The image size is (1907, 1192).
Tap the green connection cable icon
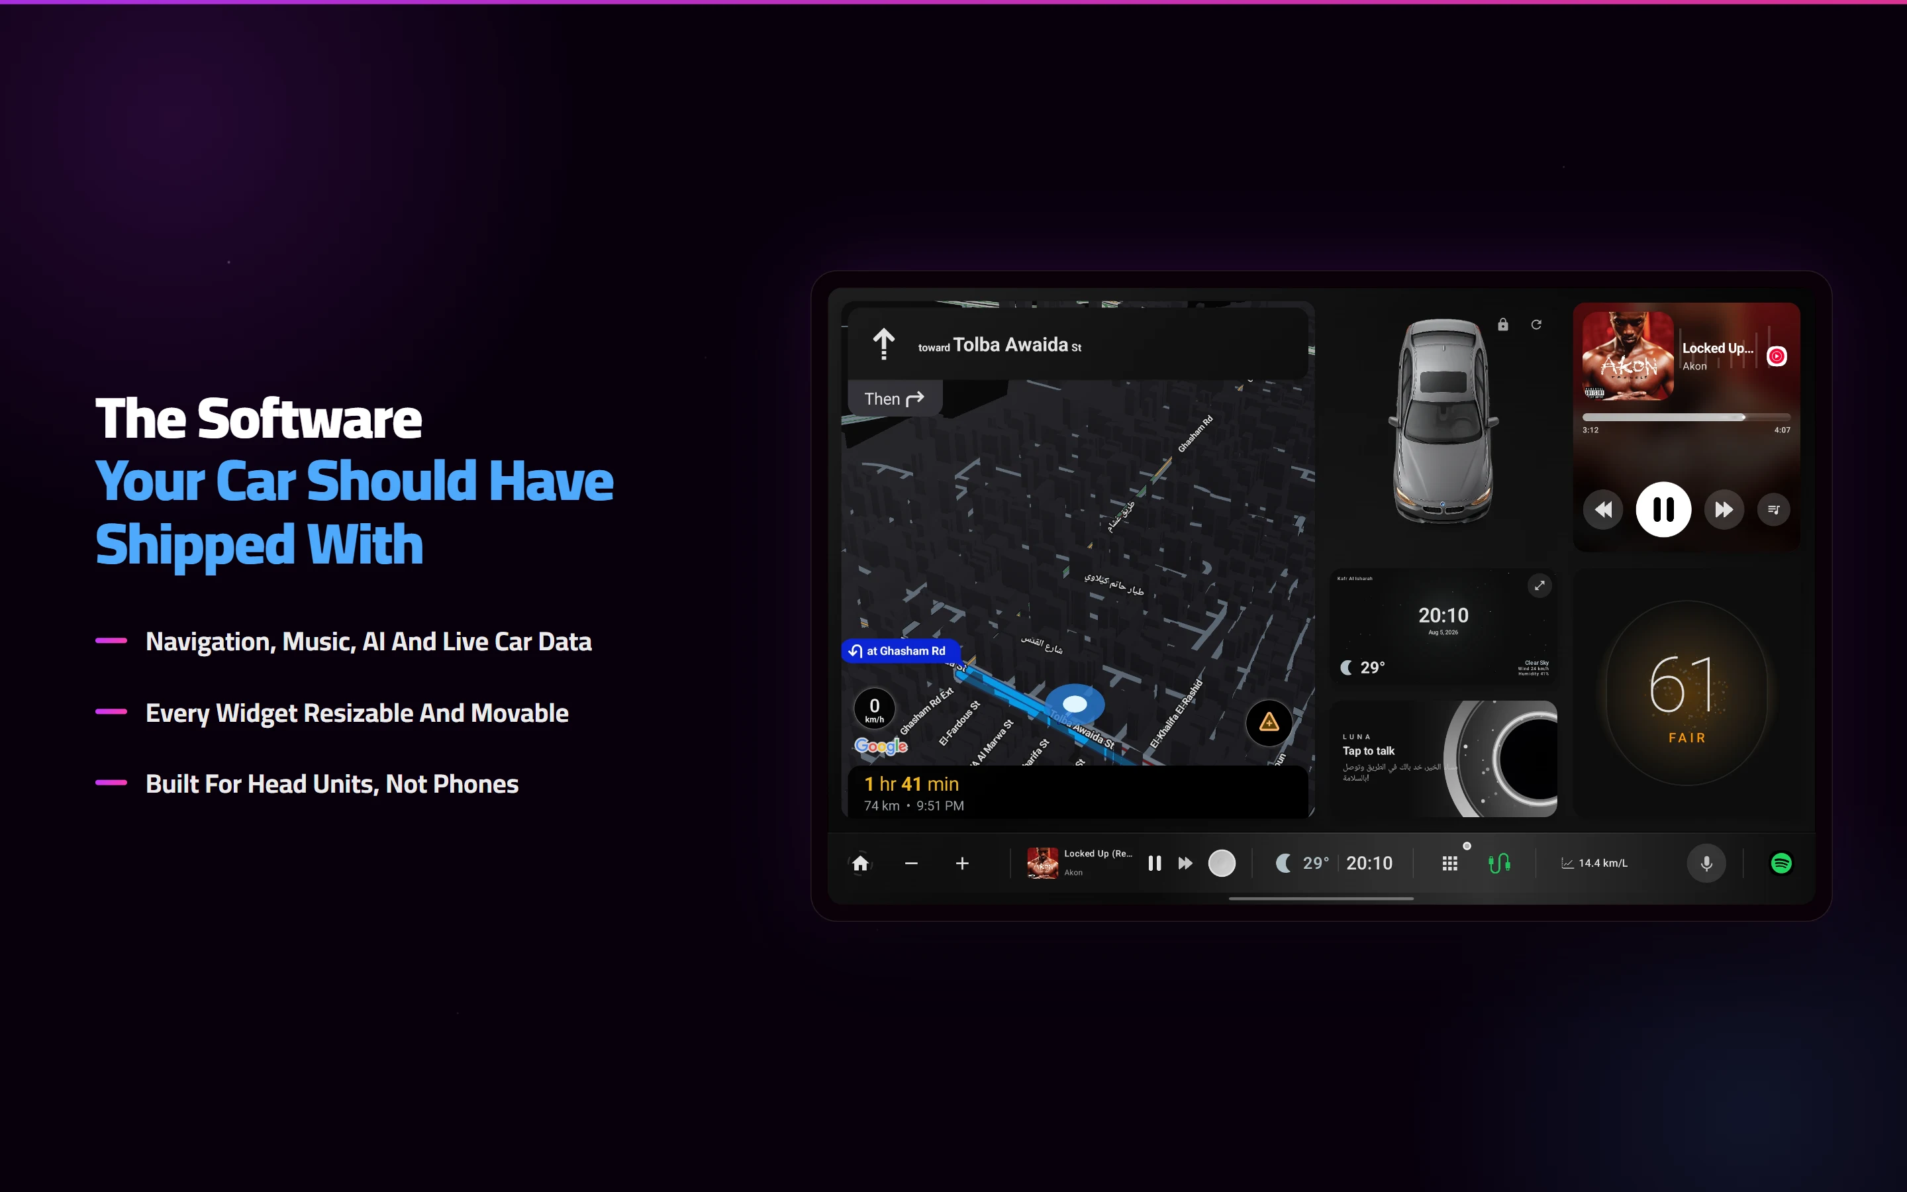click(x=1499, y=864)
